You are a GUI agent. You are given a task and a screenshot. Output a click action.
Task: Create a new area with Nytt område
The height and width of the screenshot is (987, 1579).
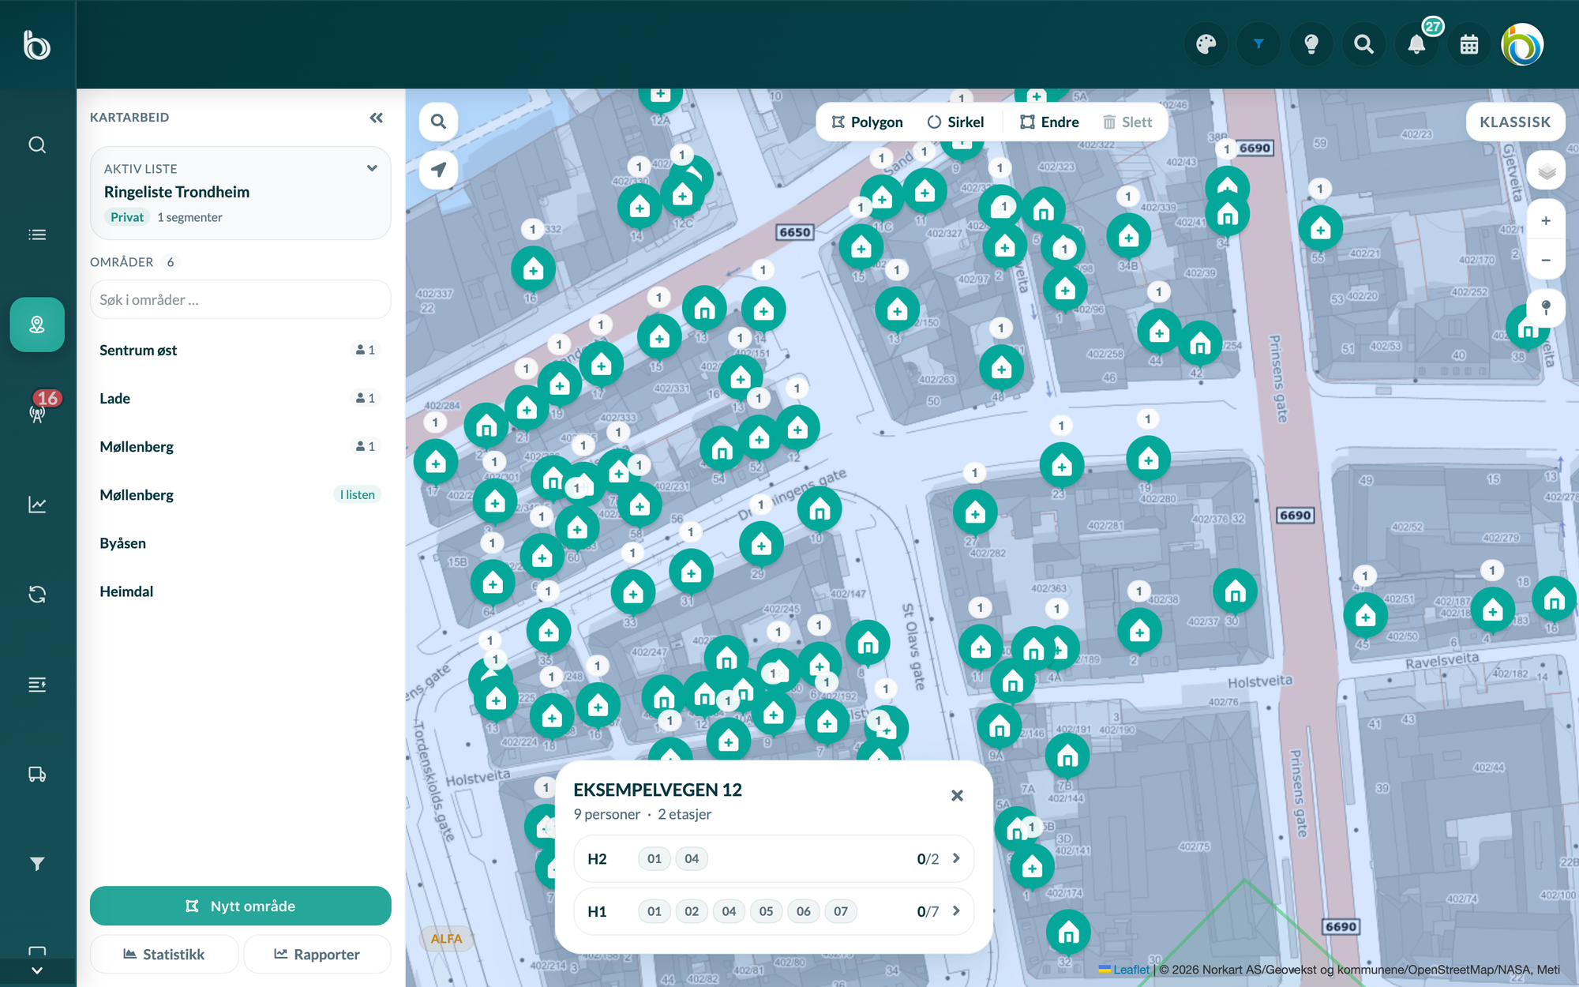240,906
